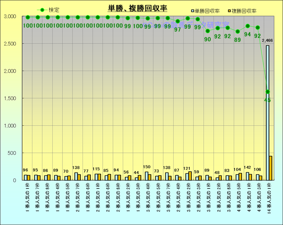Click the bar data label 44
This screenshot has width=283, height=225.
[x=137, y=172]
